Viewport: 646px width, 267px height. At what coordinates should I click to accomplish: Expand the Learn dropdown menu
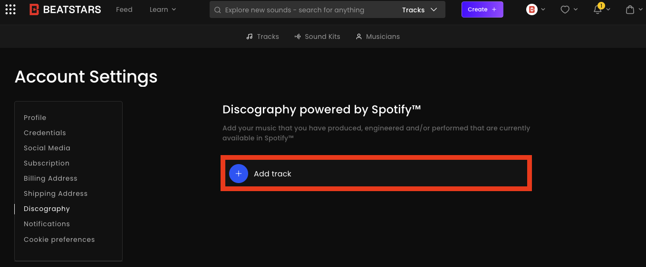163,9
